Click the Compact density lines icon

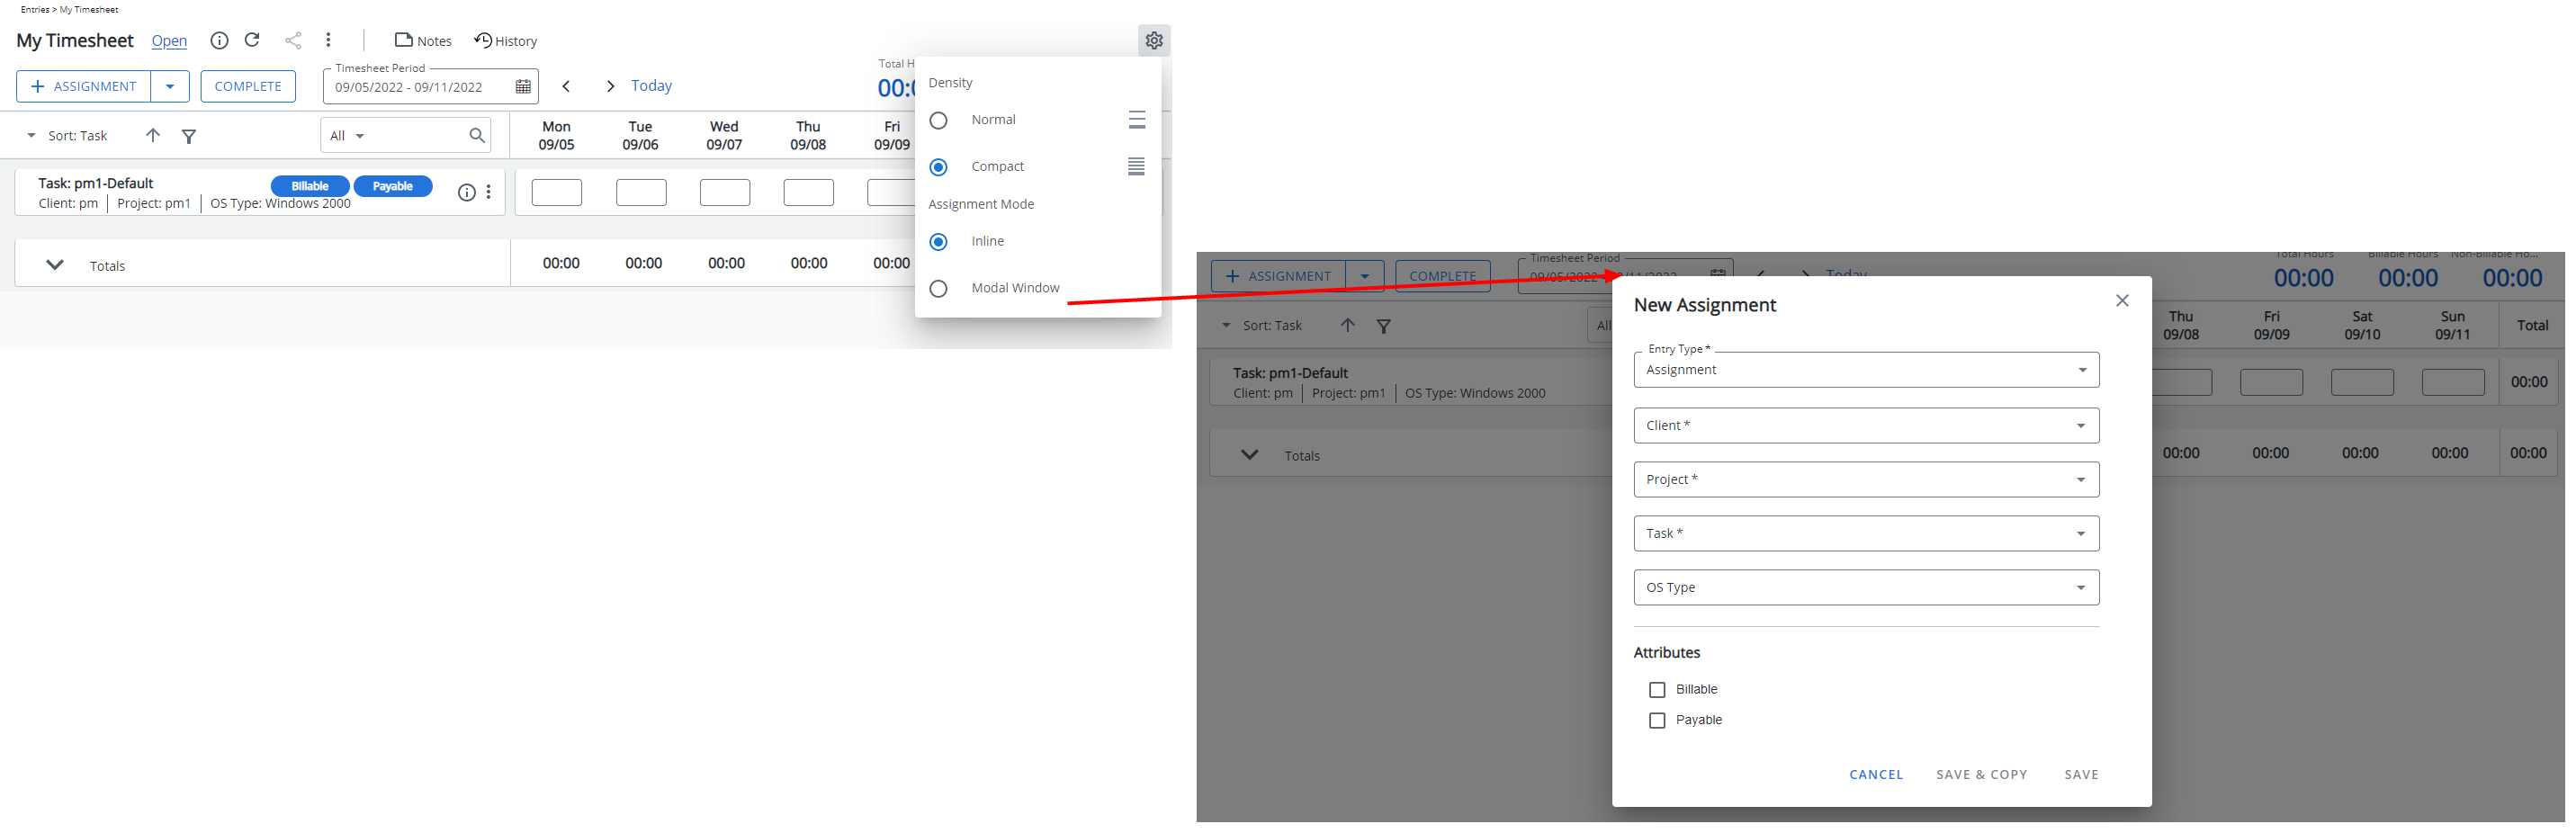pyautogui.click(x=1136, y=167)
